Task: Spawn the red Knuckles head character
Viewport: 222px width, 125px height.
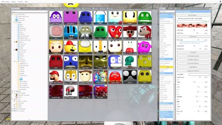Action: [x=145, y=32]
